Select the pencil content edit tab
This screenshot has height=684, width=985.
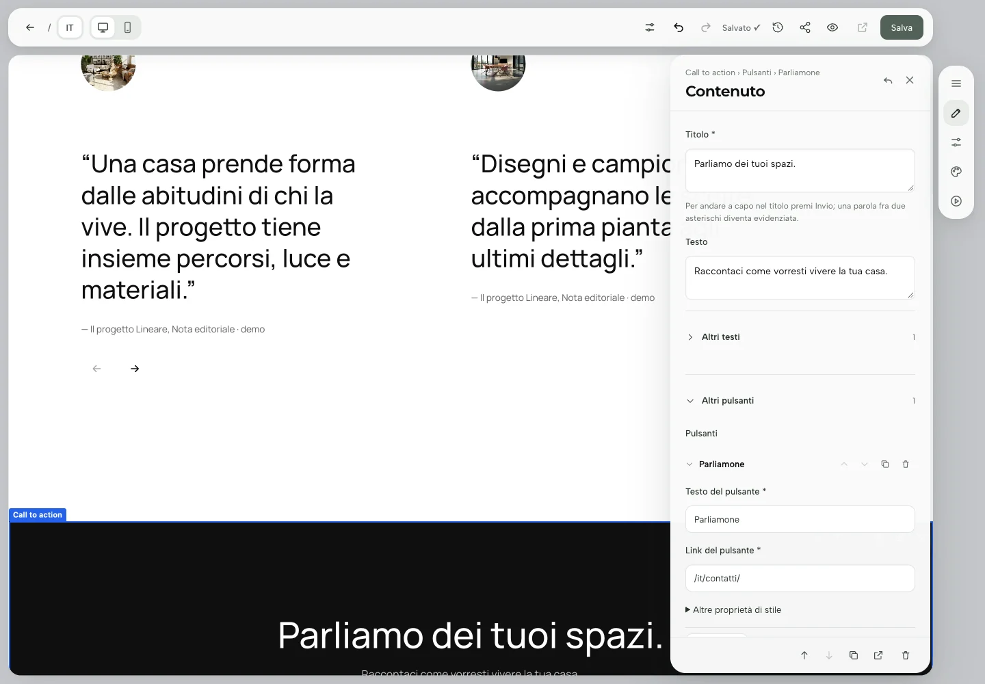pyautogui.click(x=956, y=113)
